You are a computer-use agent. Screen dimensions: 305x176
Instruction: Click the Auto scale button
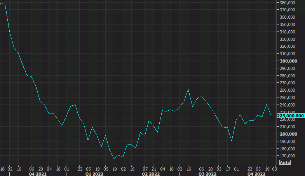coord(285,162)
